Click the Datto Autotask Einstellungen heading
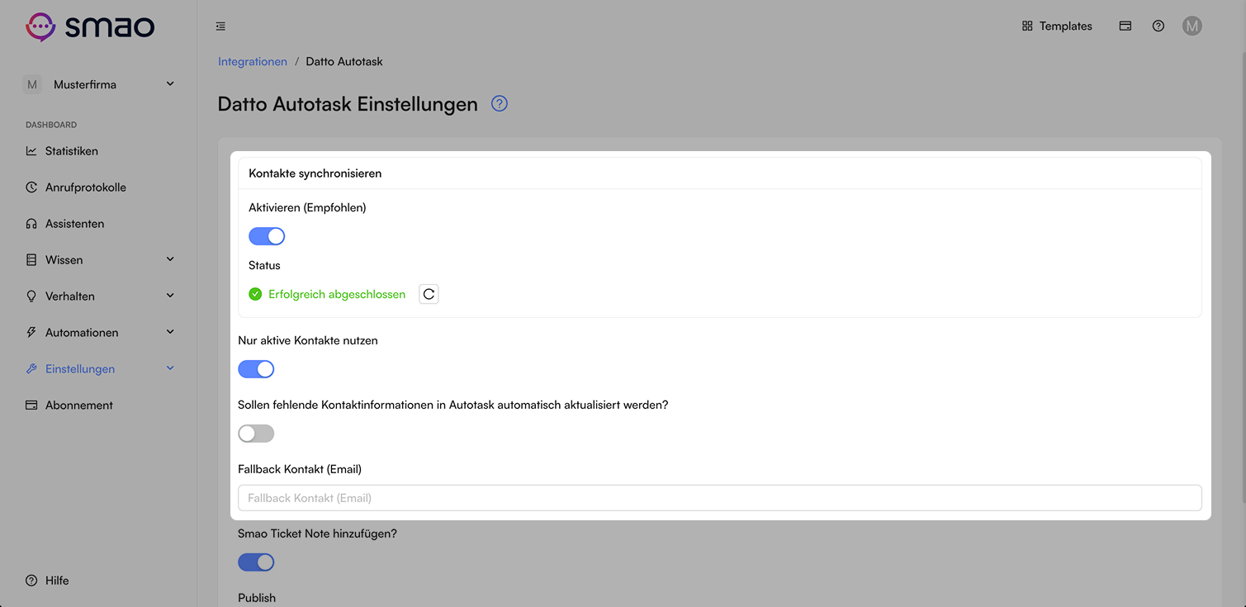The height and width of the screenshot is (607, 1246). 348,104
